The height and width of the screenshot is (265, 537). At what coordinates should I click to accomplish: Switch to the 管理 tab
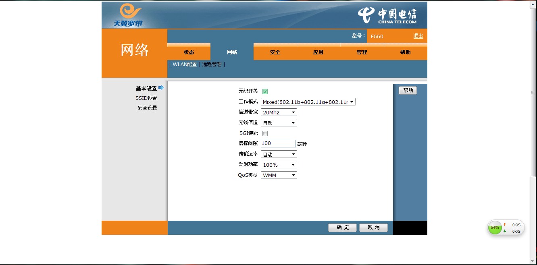[362, 52]
